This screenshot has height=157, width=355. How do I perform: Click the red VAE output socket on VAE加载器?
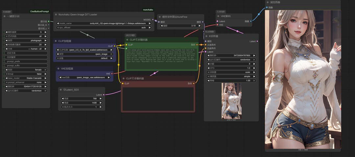pos(112,74)
